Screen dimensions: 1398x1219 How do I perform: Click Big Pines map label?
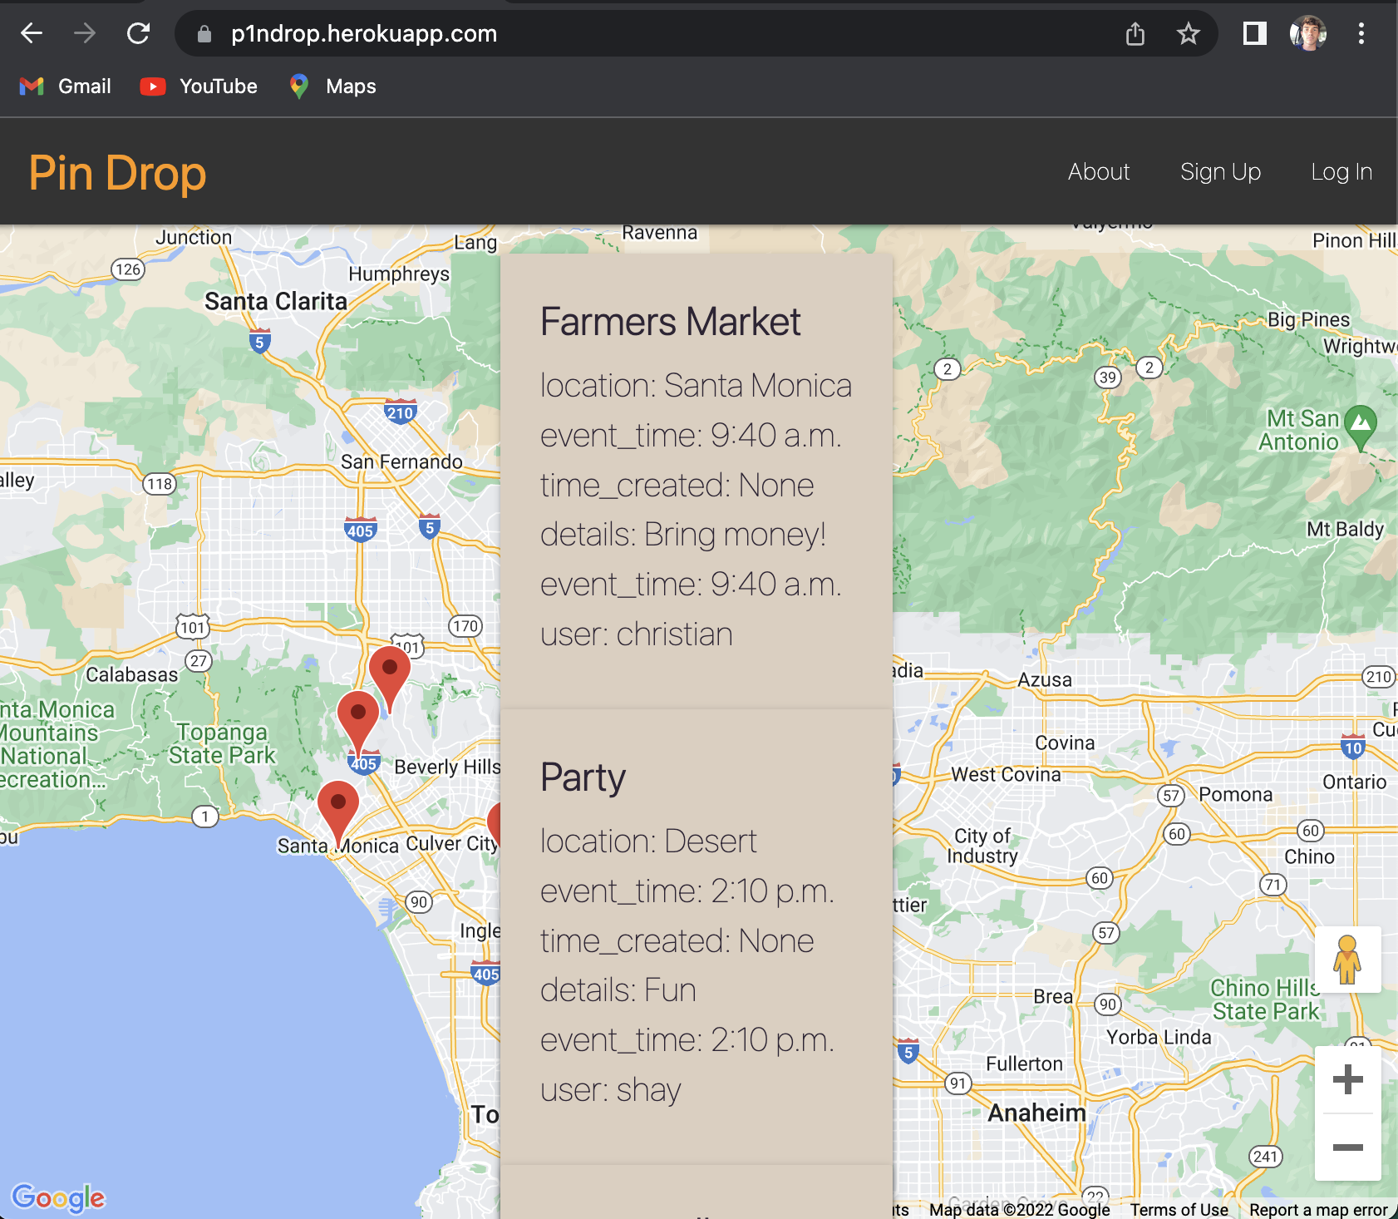1308,319
